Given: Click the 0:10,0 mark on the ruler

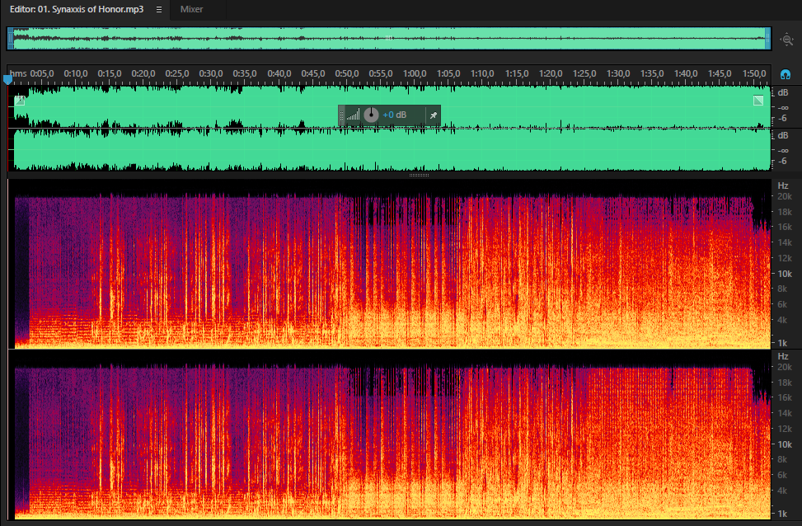Looking at the screenshot, I should tap(76, 73).
